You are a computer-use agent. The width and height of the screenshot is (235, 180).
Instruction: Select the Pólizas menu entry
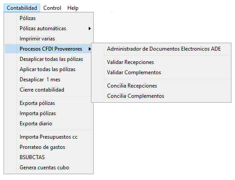point(49,18)
